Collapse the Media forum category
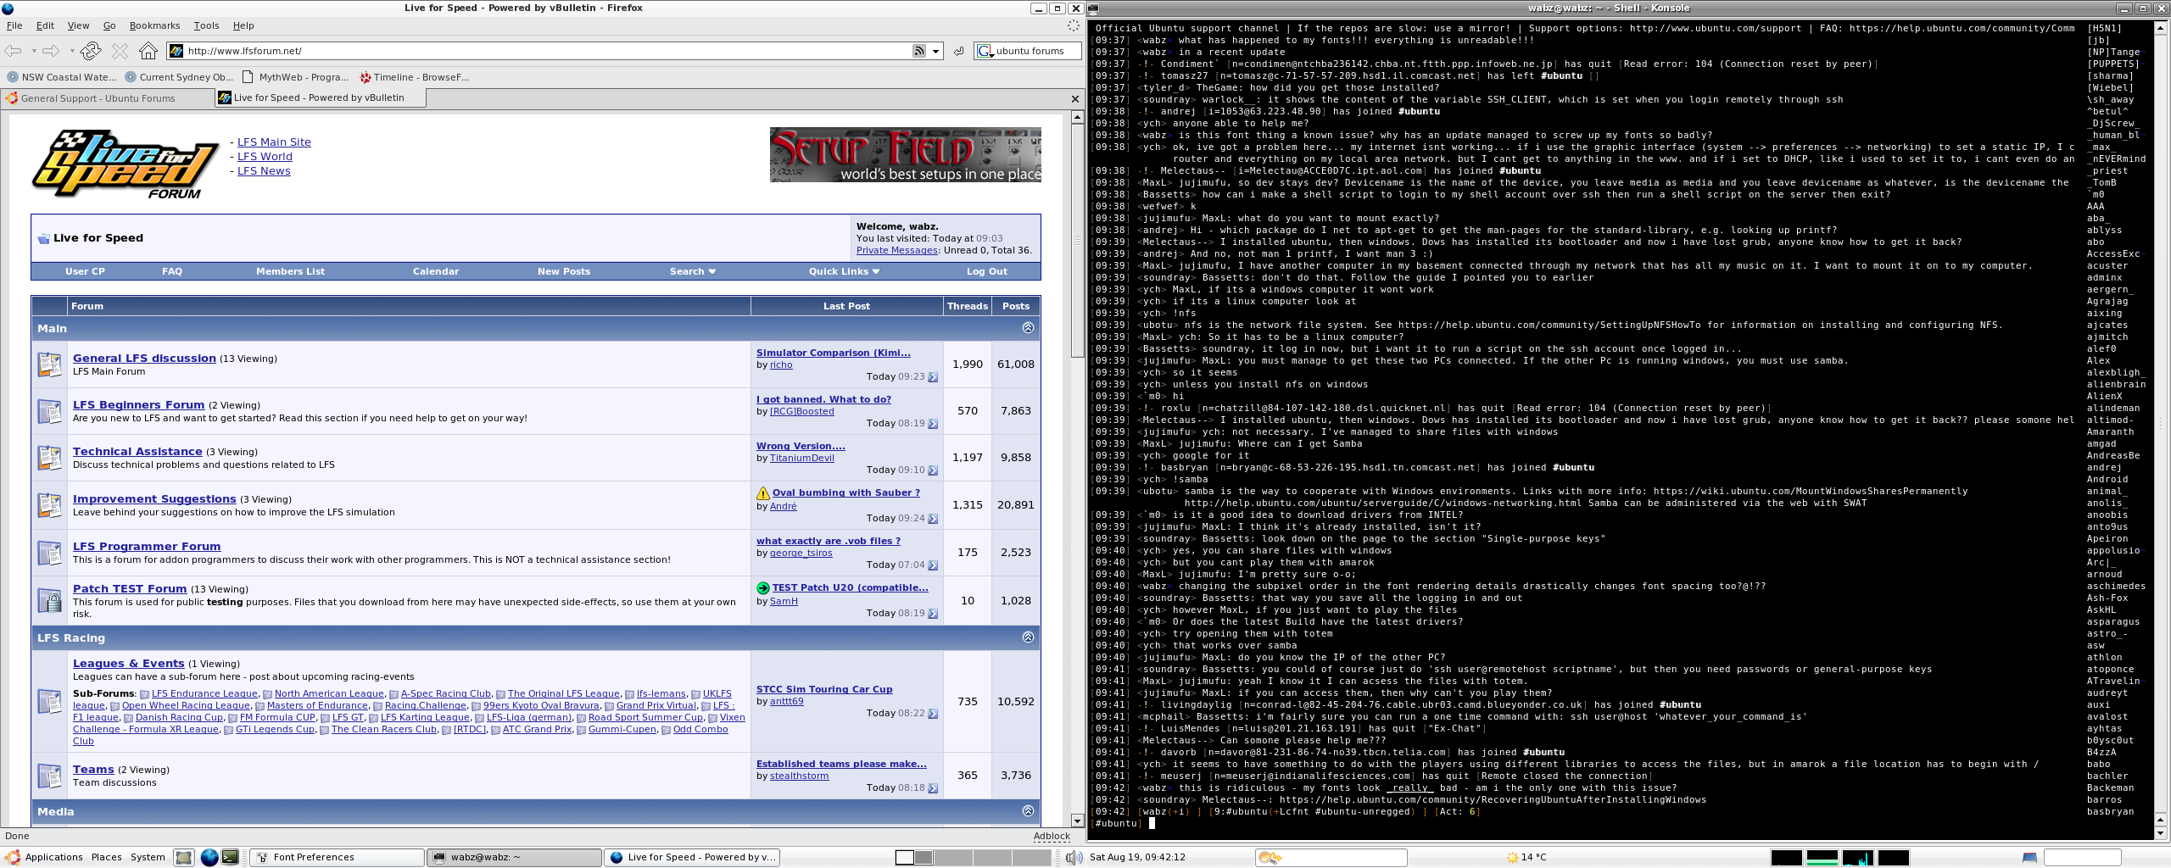The height and width of the screenshot is (868, 2171). click(x=1028, y=811)
